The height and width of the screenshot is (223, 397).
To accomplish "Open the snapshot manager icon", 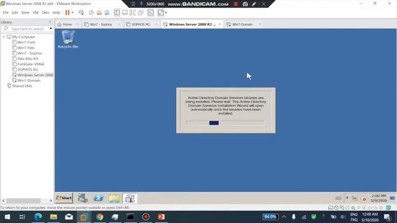I will (x=107, y=12).
